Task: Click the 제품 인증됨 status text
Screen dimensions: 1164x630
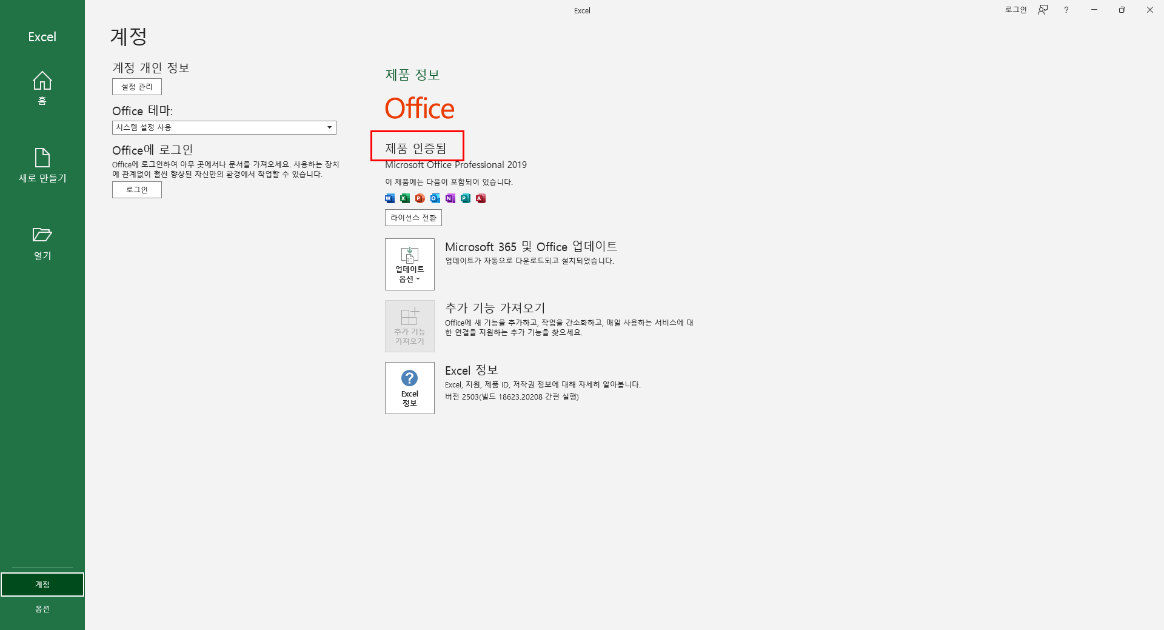Action: [416, 149]
